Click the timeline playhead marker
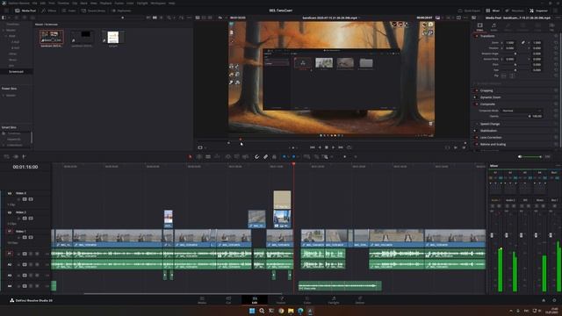 [293, 164]
